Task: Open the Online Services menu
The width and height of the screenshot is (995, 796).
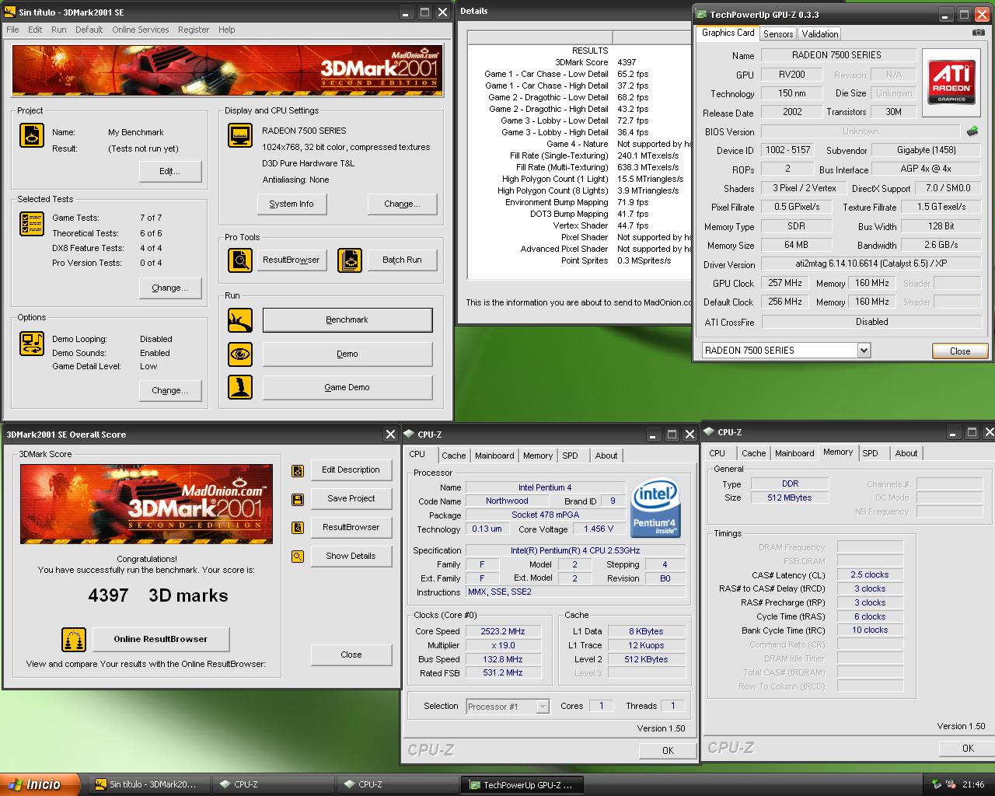Action: (x=140, y=30)
